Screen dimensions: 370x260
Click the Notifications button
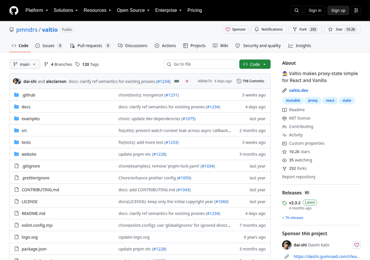(x=268, y=30)
